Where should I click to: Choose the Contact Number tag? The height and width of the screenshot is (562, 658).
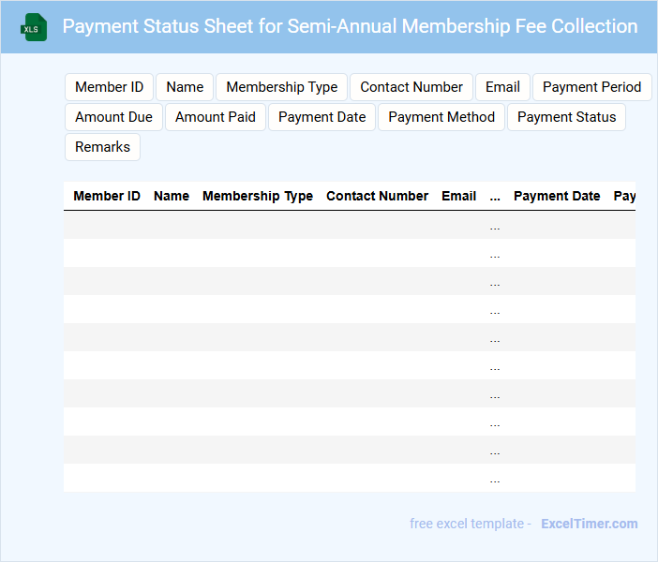[x=411, y=87]
